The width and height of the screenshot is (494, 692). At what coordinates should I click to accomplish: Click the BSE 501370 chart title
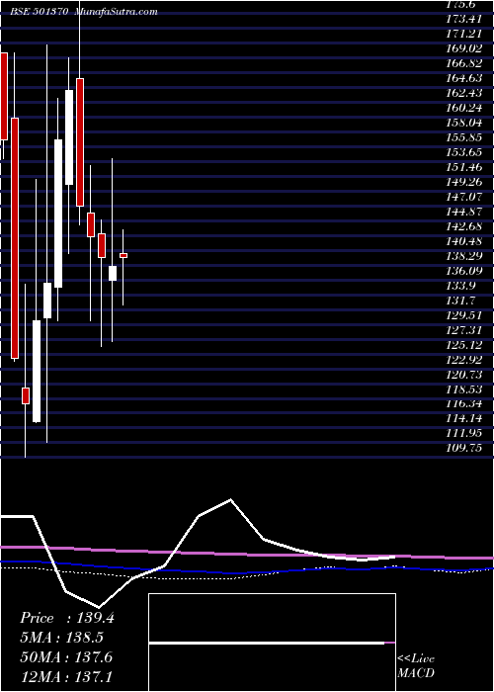click(x=83, y=12)
